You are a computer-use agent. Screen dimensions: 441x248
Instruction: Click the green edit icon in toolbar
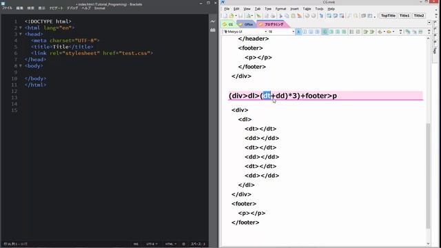(x=258, y=16)
